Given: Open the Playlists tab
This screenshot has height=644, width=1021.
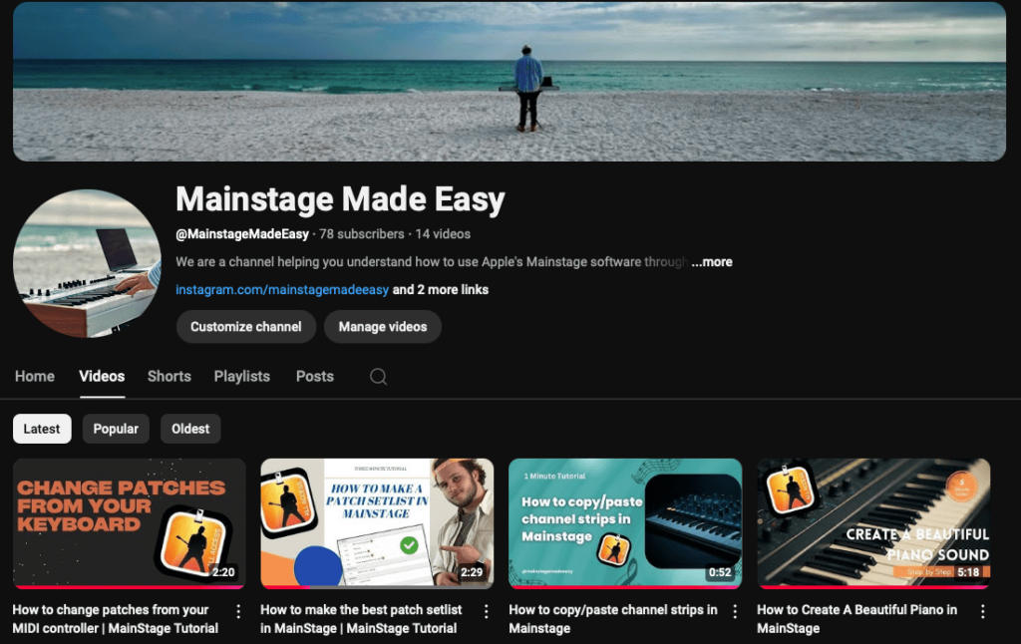Looking at the screenshot, I should pyautogui.click(x=241, y=377).
